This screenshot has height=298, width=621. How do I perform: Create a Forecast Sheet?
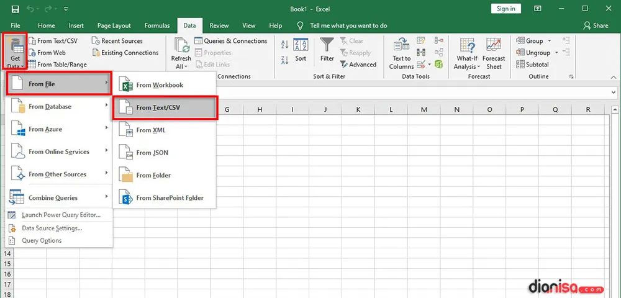[494, 54]
